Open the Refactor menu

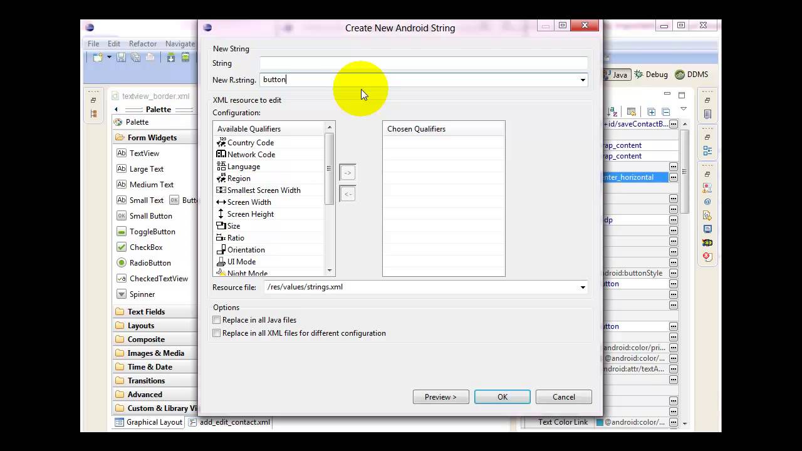(143, 44)
